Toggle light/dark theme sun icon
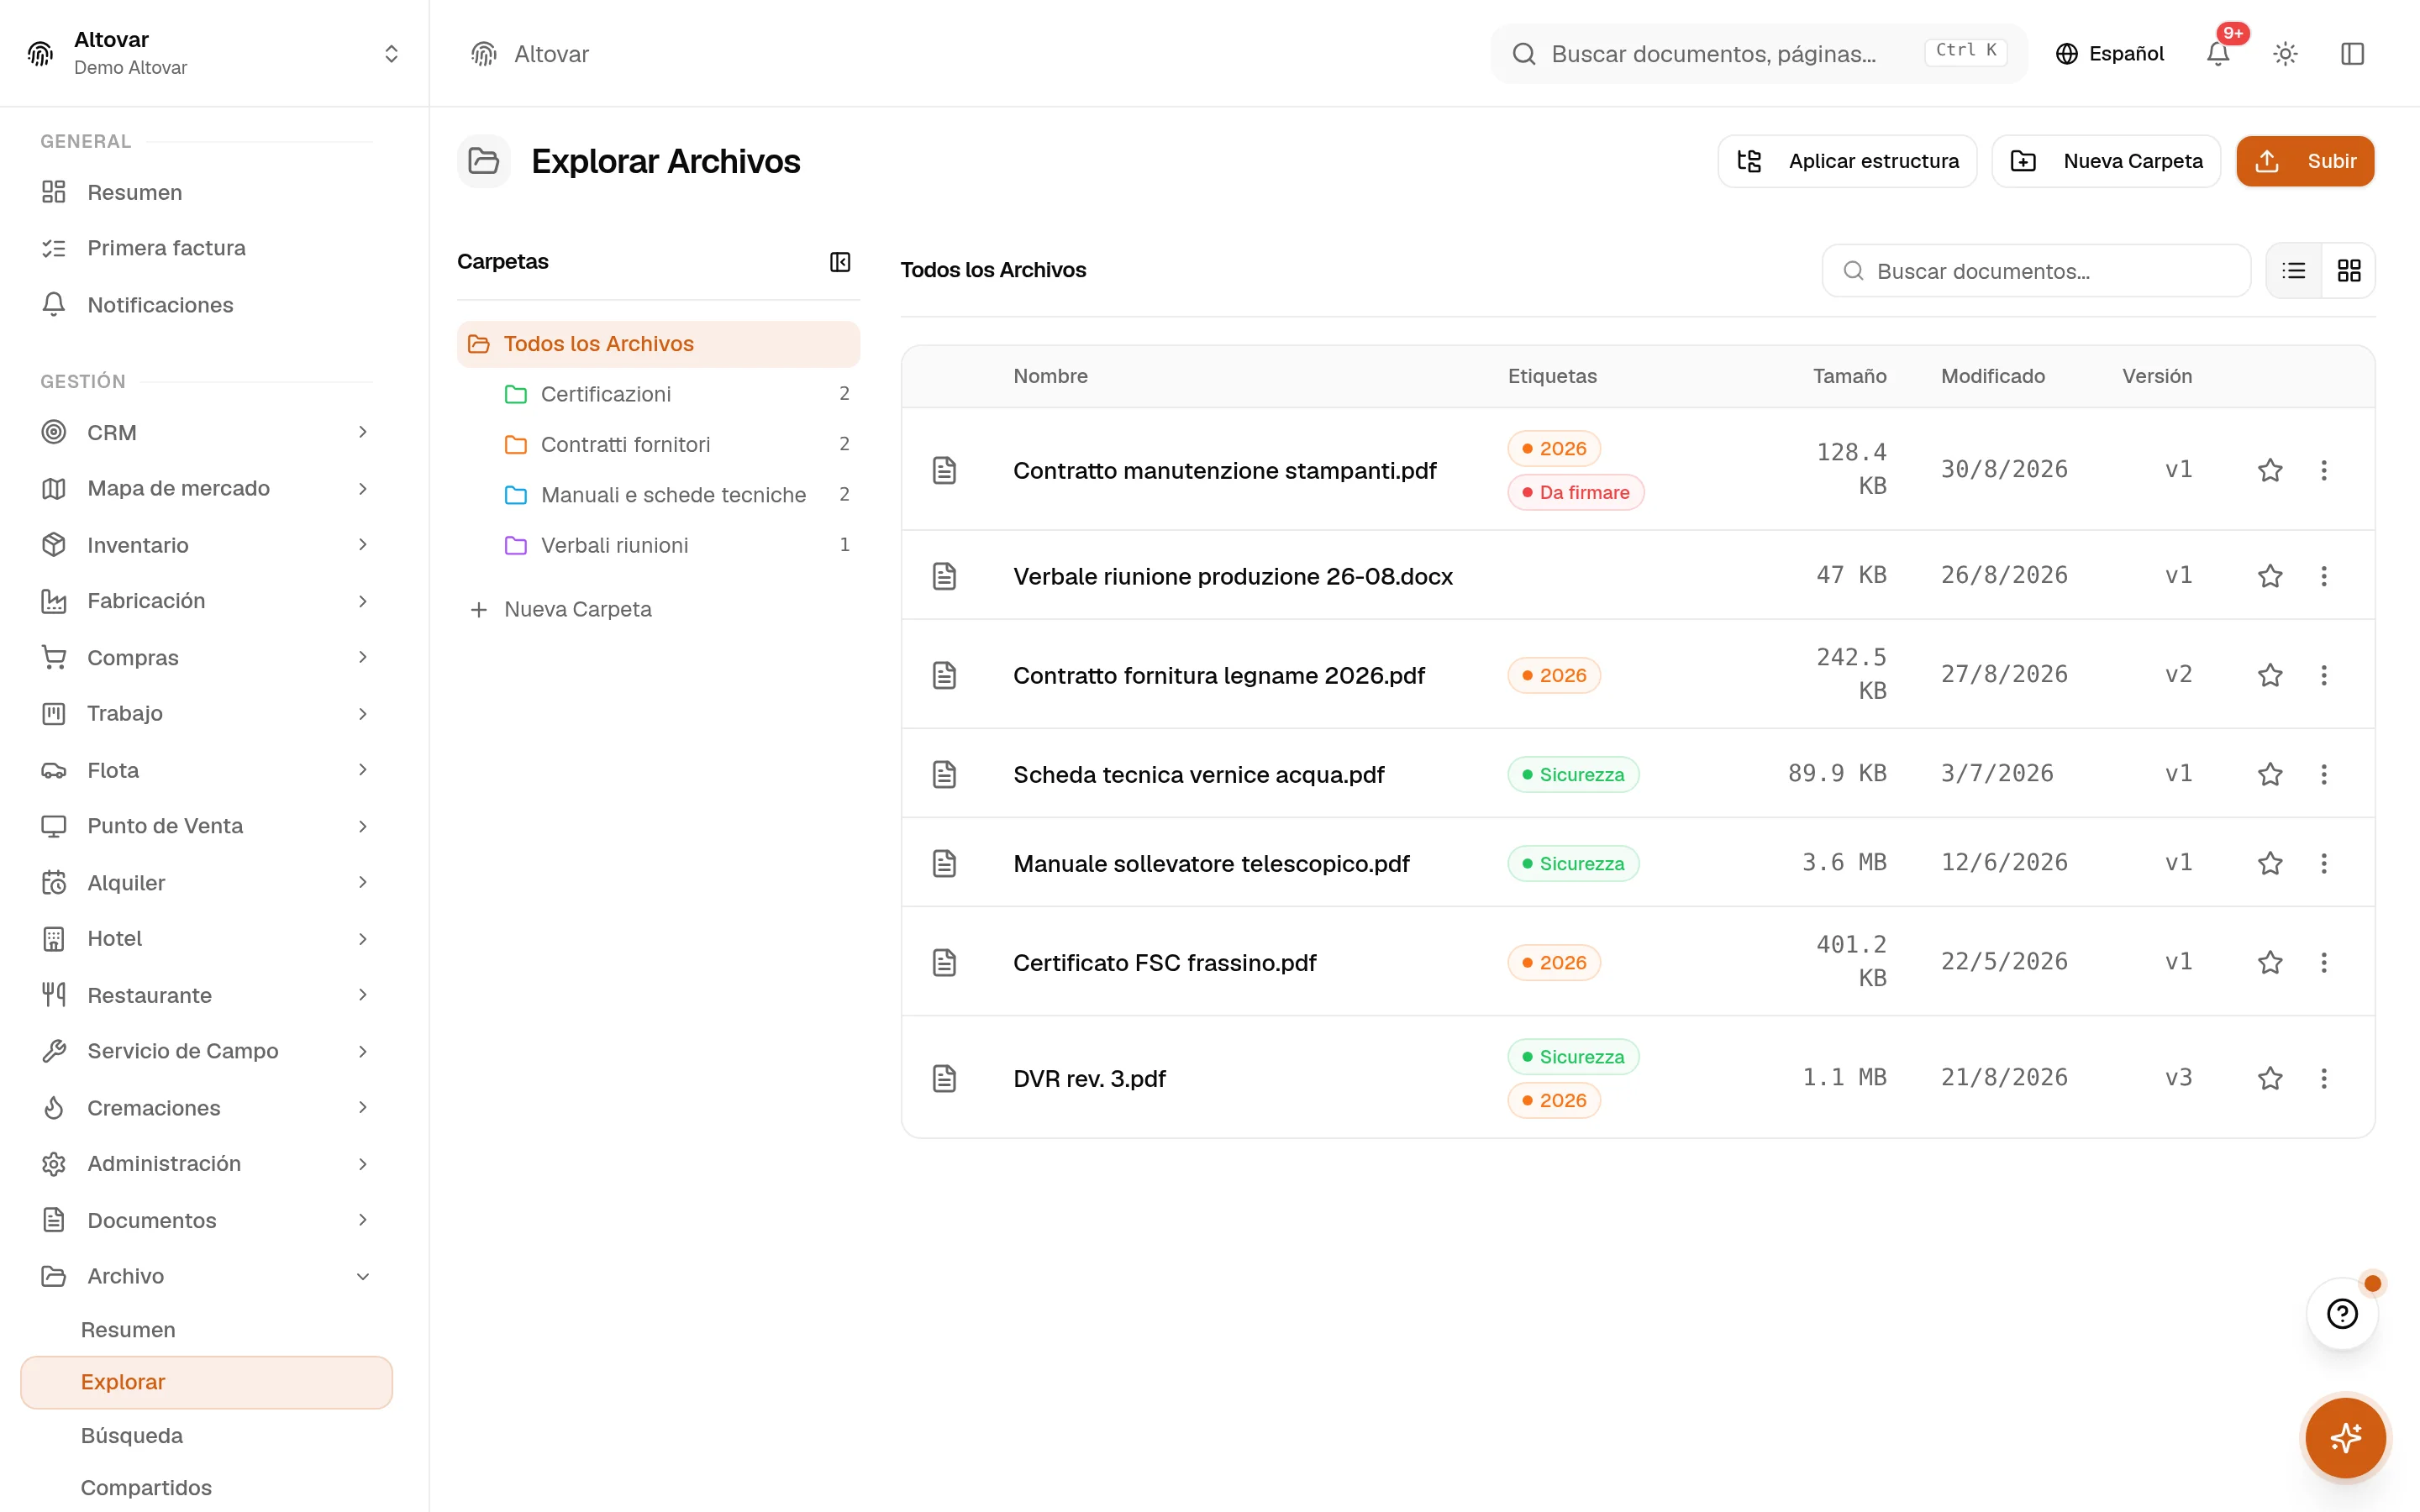2420x1512 pixels. (x=2285, y=54)
